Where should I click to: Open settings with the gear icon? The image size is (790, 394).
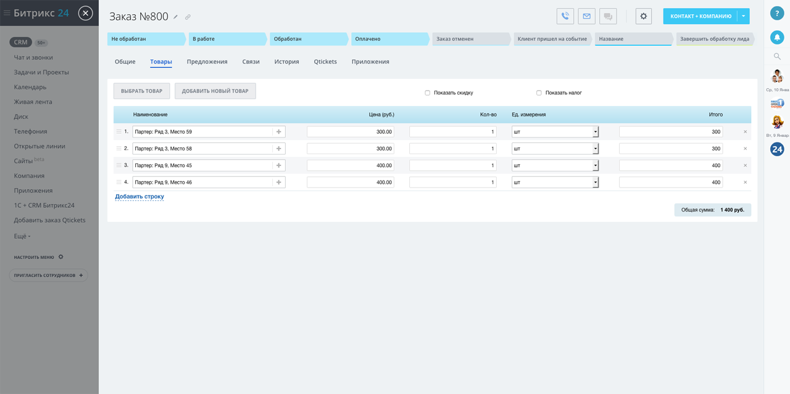point(643,17)
